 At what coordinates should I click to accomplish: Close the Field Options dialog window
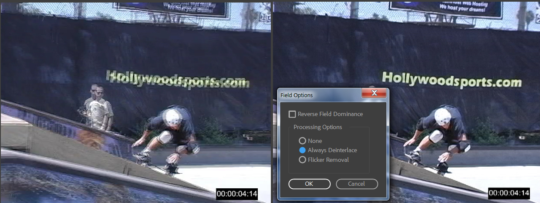(x=374, y=93)
